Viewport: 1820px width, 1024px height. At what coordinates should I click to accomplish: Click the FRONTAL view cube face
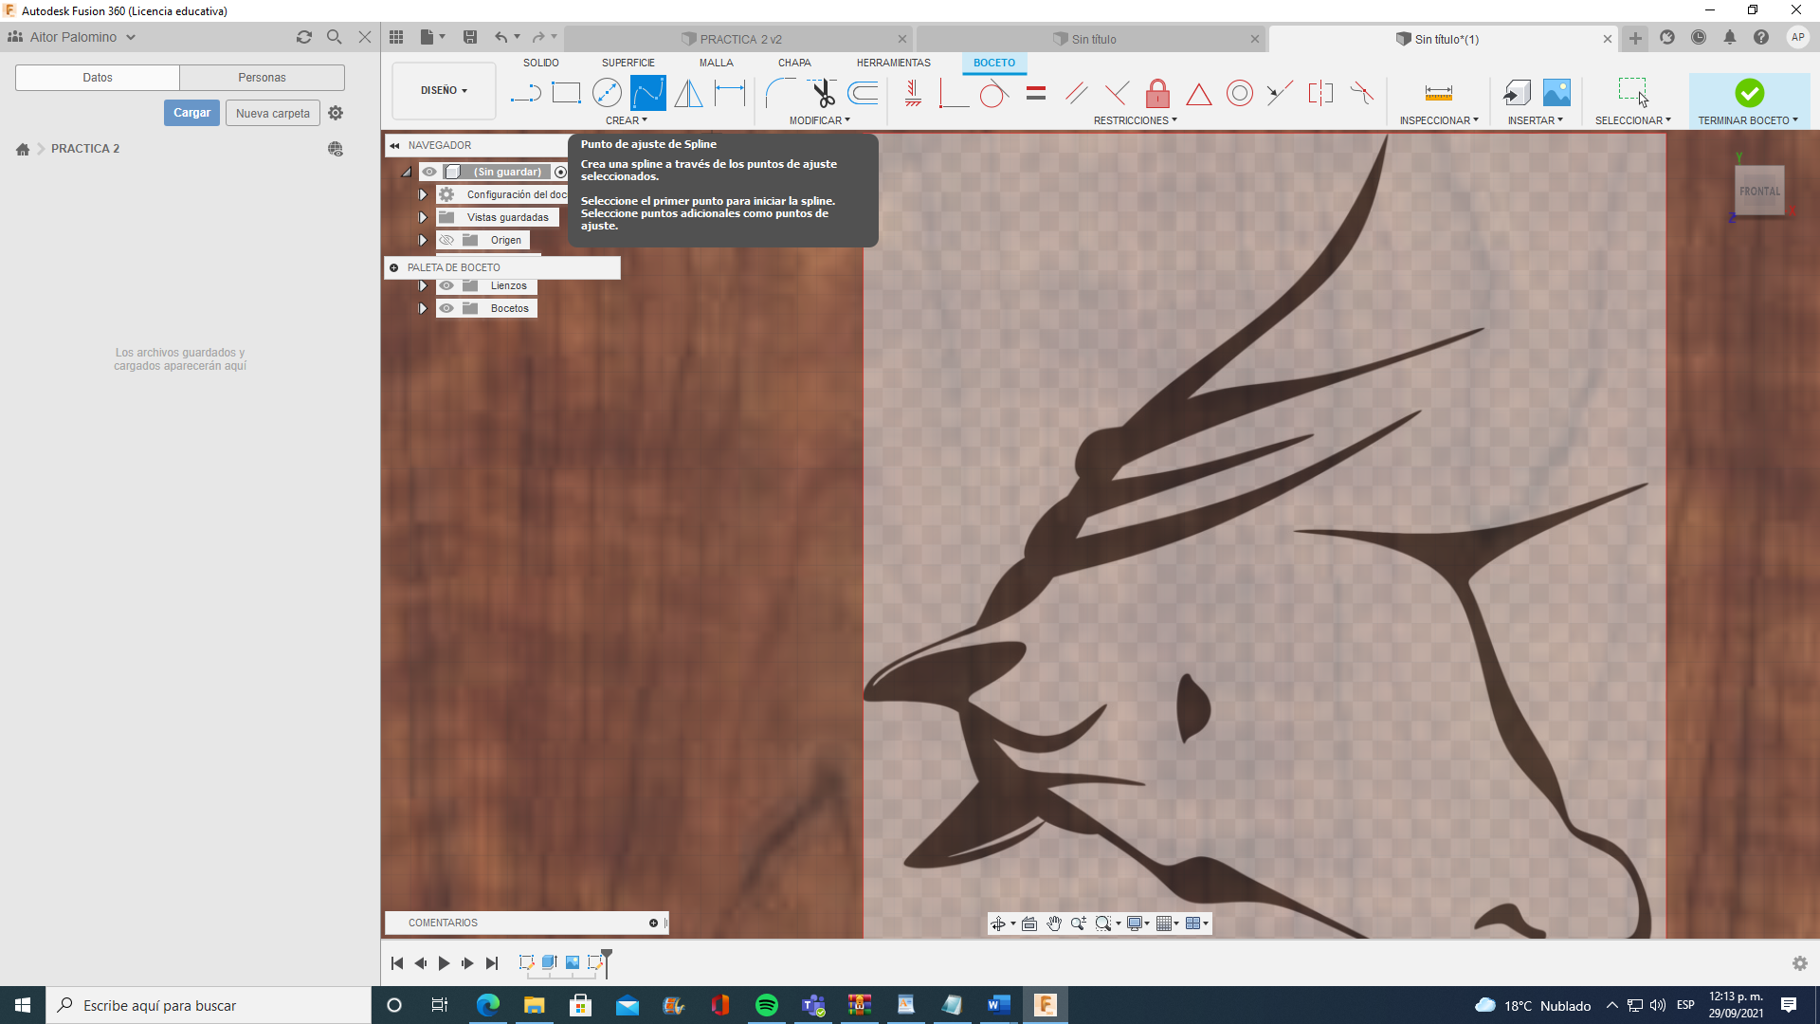click(x=1759, y=192)
